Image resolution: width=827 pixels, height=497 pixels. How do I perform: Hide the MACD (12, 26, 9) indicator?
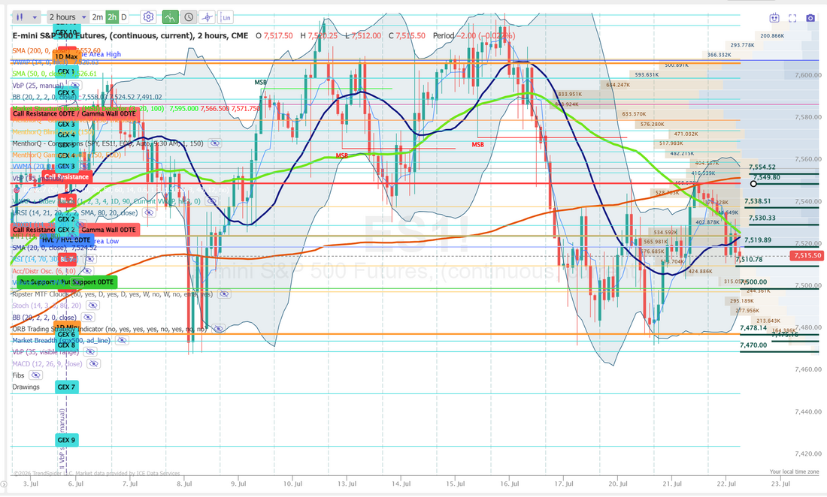tap(93, 364)
